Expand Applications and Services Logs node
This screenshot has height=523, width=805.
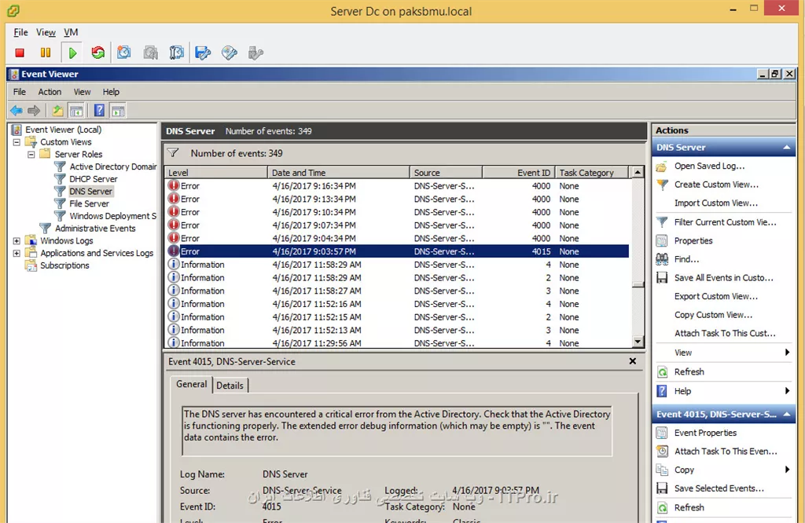(17, 253)
